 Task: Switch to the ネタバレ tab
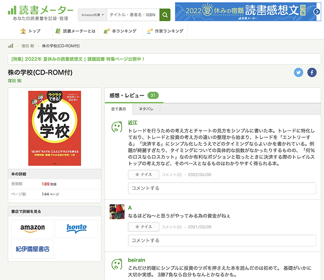tap(146, 109)
